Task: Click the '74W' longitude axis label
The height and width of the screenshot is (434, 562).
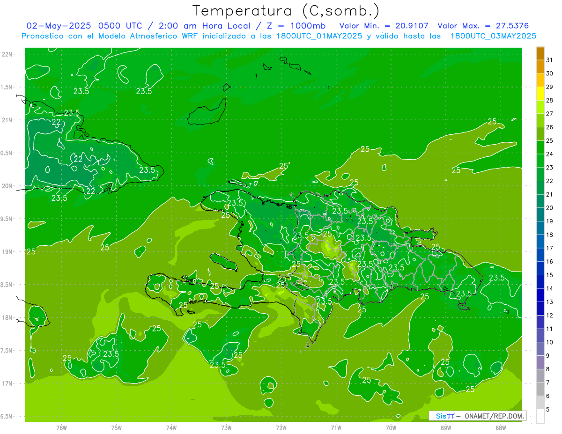Action: click(171, 428)
